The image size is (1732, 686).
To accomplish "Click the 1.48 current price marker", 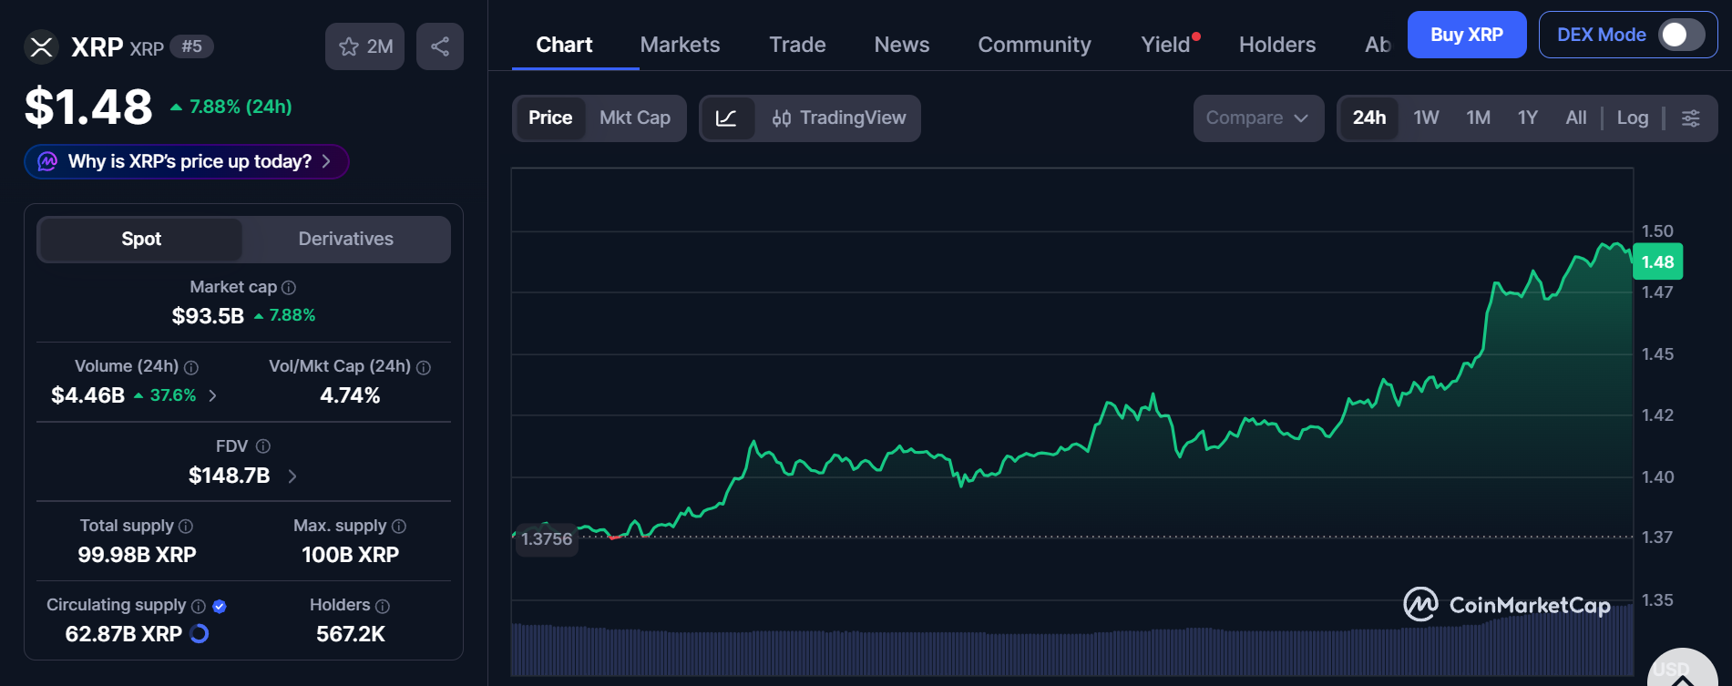I will click(1657, 262).
